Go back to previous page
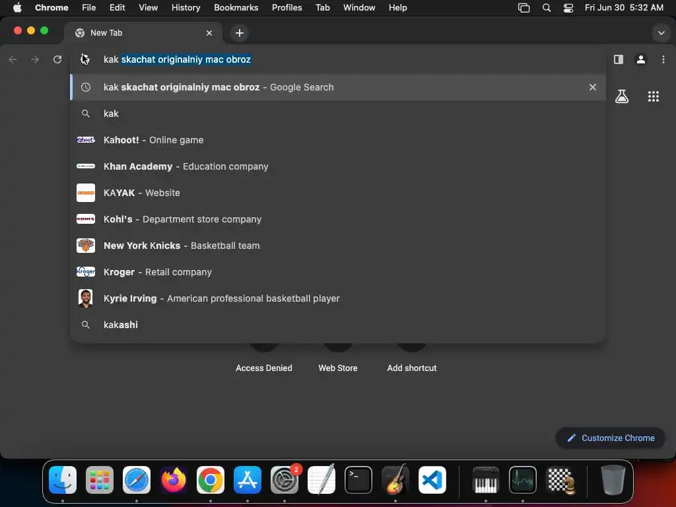The width and height of the screenshot is (676, 507). point(13,59)
